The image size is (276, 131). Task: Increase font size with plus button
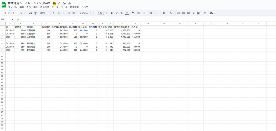click(x=106, y=13)
